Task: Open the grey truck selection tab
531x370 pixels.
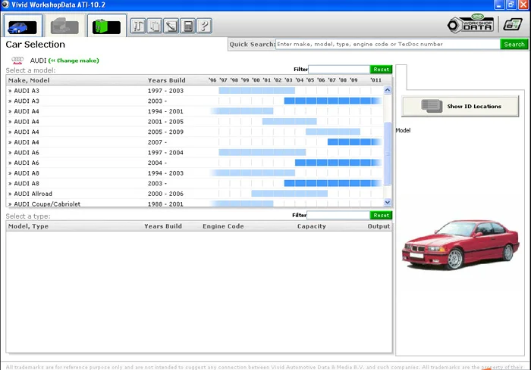Action: 64,26
